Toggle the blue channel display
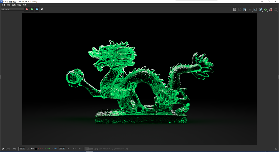279x152 pixels. tap(37, 9)
